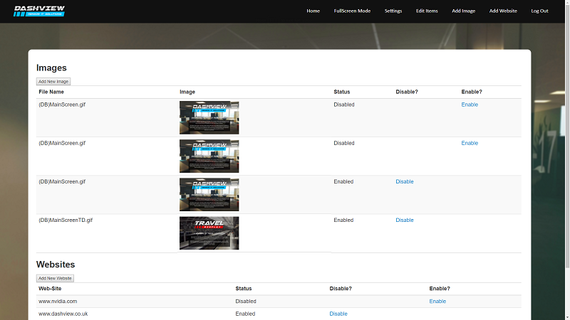Click the DashView logo
570x320 pixels.
pyautogui.click(x=39, y=11)
